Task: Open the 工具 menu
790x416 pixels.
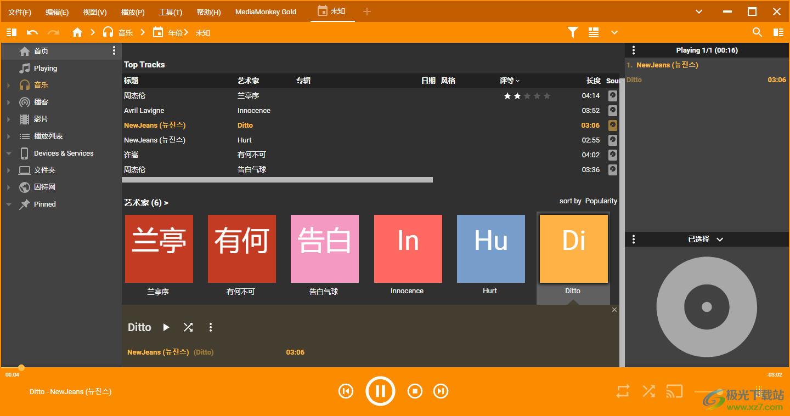Action: (x=170, y=12)
